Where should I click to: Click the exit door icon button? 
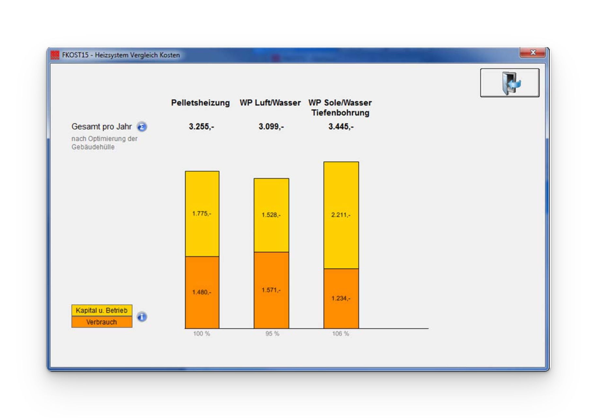click(509, 83)
